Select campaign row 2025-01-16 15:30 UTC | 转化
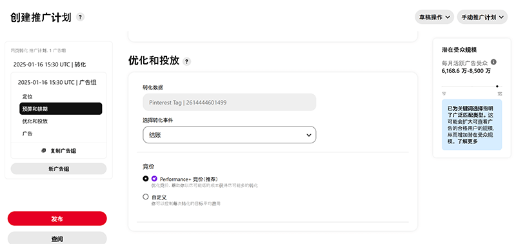The height and width of the screenshot is (244, 516). pyautogui.click(x=50, y=65)
